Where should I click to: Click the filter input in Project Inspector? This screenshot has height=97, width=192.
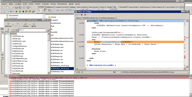click(x=32, y=30)
